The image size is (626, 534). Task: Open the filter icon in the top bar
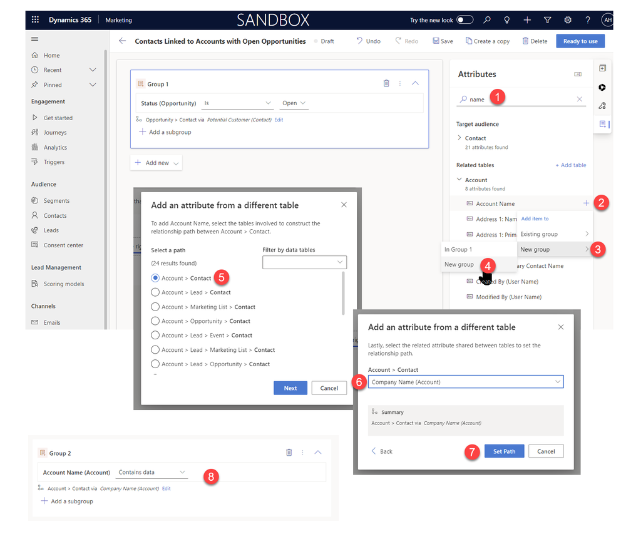(x=547, y=19)
